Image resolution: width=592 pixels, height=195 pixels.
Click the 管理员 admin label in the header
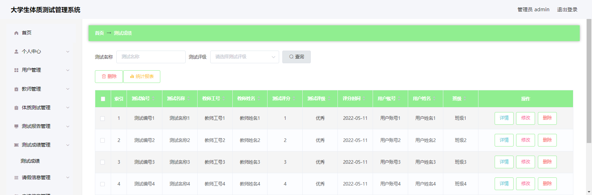coord(533,9)
